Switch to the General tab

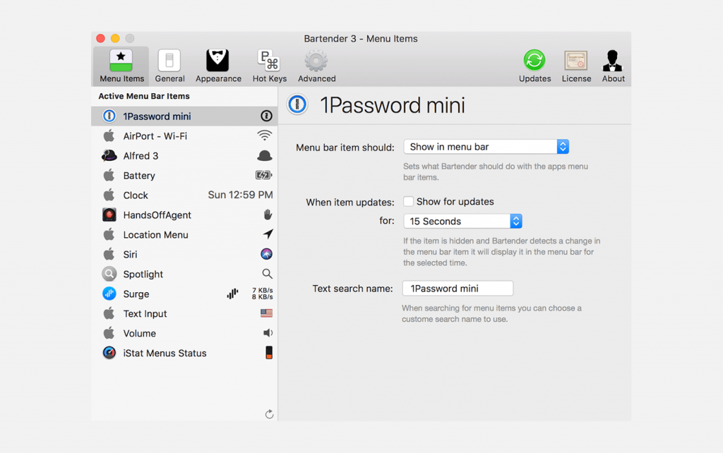pos(169,66)
